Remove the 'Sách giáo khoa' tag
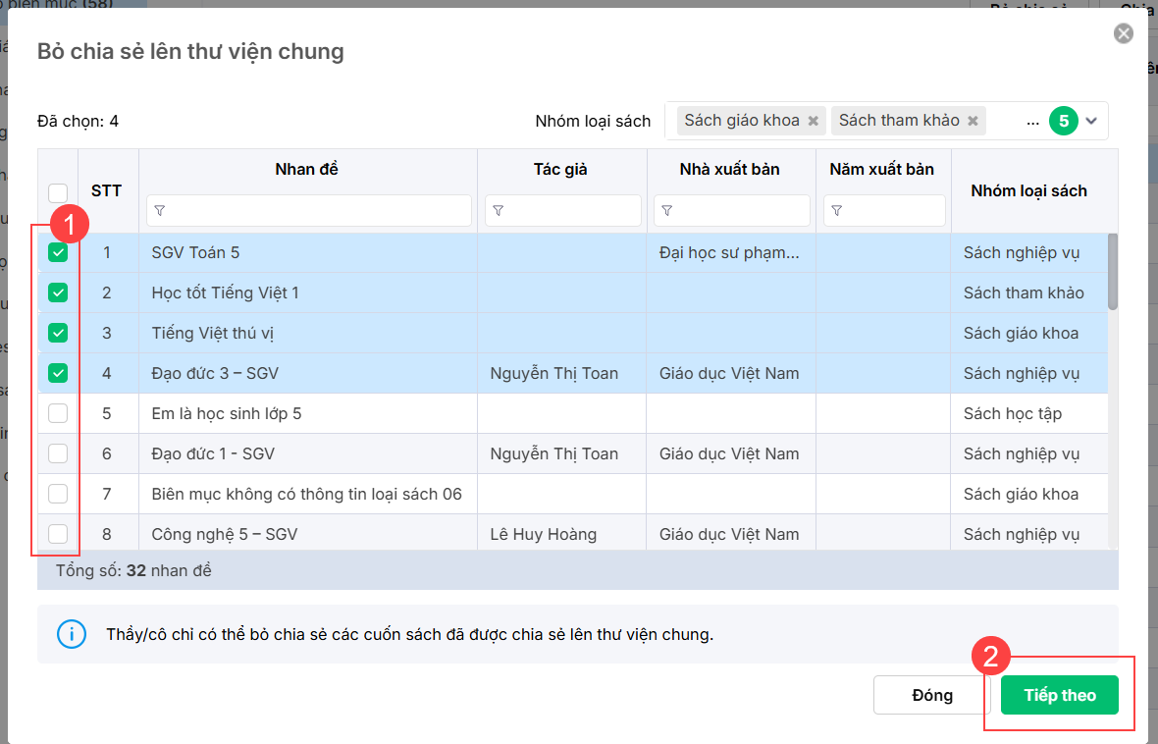Viewport: 1158px width, 744px height. 813,121
